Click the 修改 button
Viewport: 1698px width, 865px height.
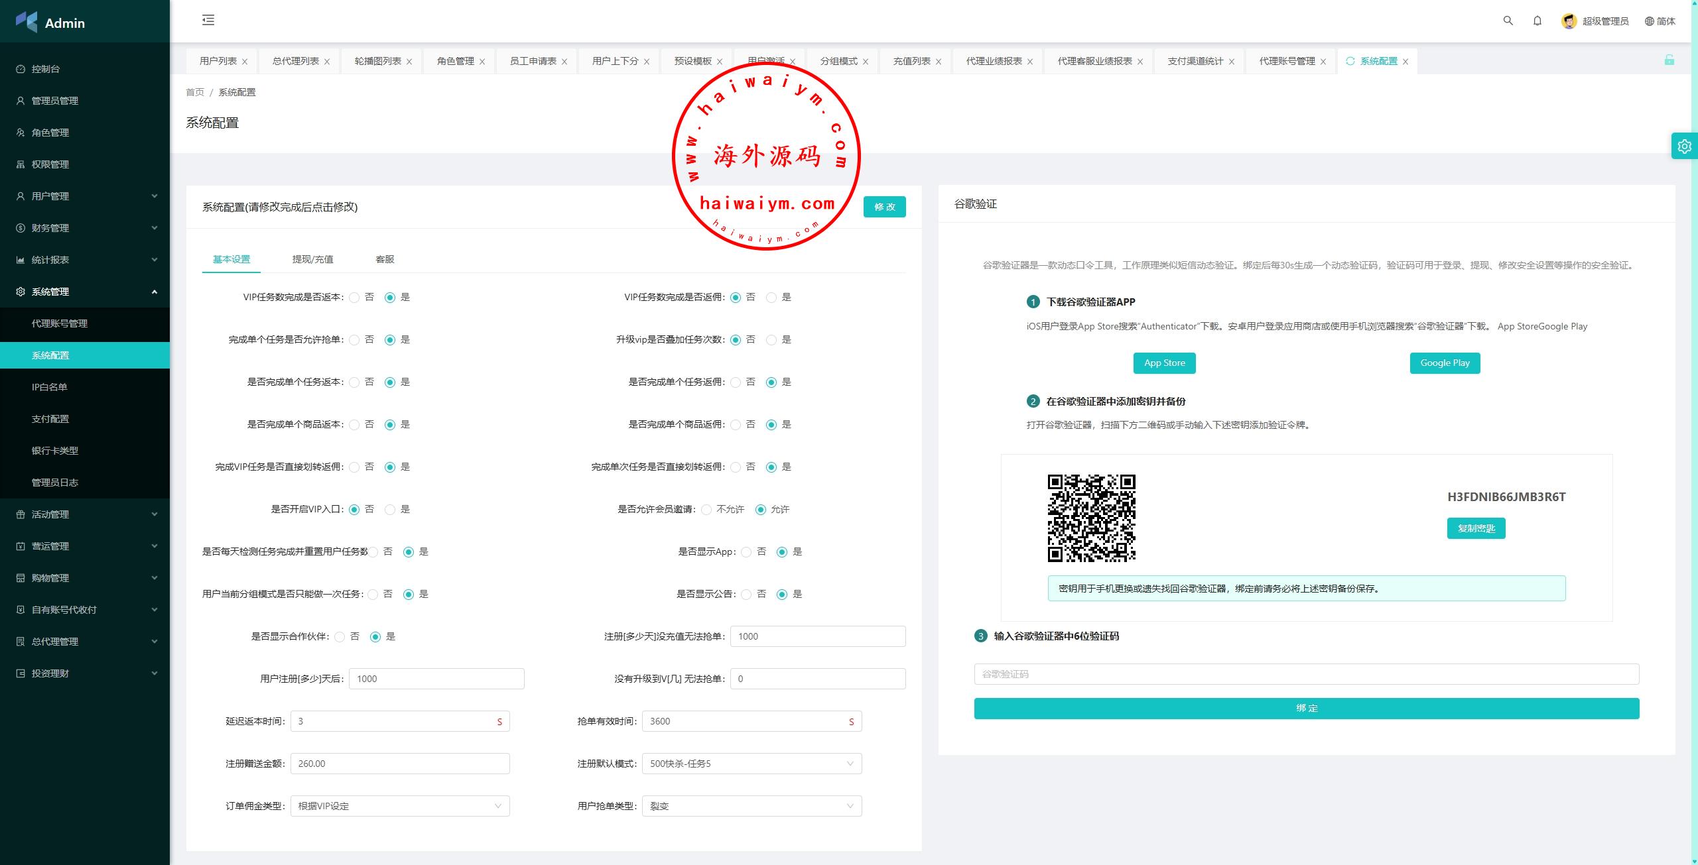[x=884, y=207]
